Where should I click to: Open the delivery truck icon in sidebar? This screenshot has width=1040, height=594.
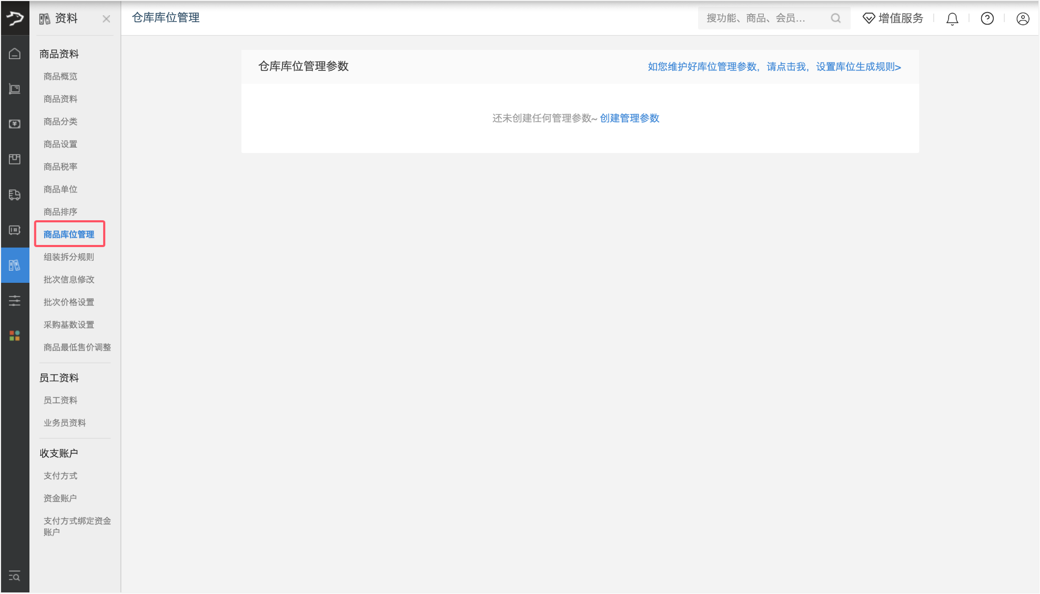[15, 194]
